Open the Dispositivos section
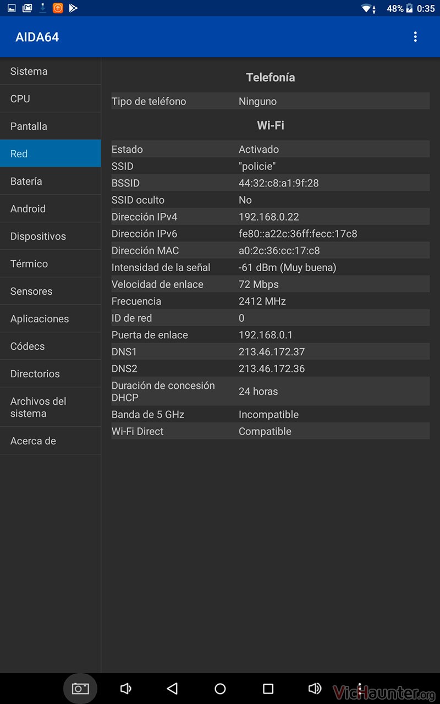440x704 pixels. point(51,236)
